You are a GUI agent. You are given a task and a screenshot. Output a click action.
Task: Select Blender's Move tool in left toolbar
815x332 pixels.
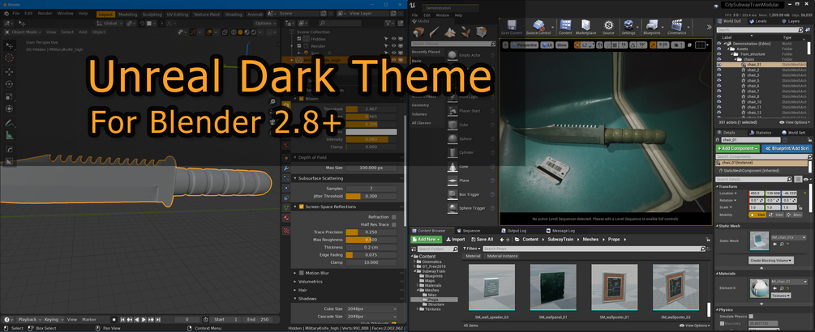click(10, 71)
